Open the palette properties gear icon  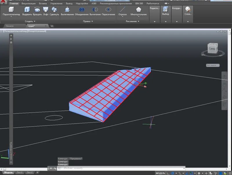coord(11,42)
